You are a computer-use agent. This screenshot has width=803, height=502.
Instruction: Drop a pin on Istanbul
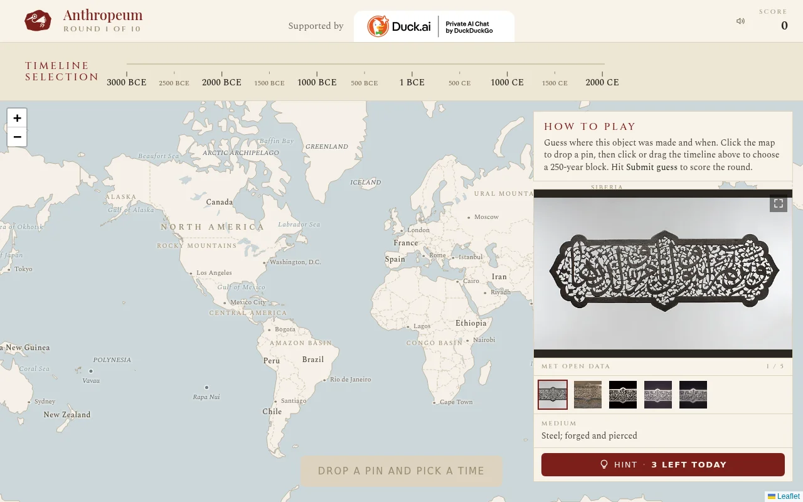(x=471, y=257)
